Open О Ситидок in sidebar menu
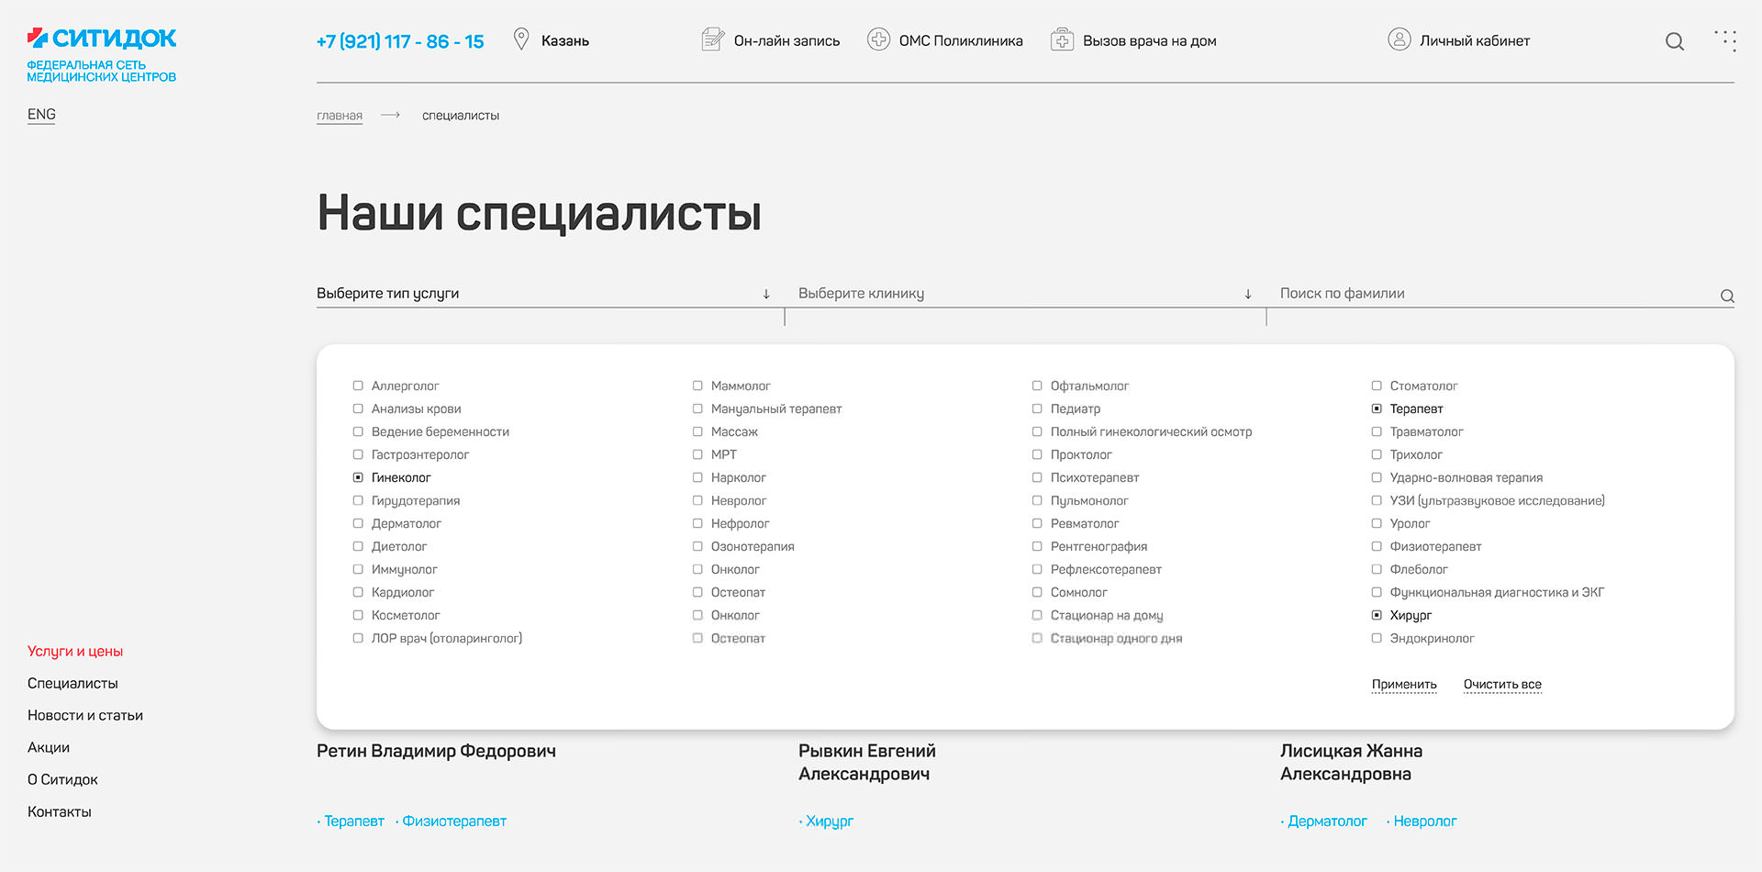 [x=62, y=779]
